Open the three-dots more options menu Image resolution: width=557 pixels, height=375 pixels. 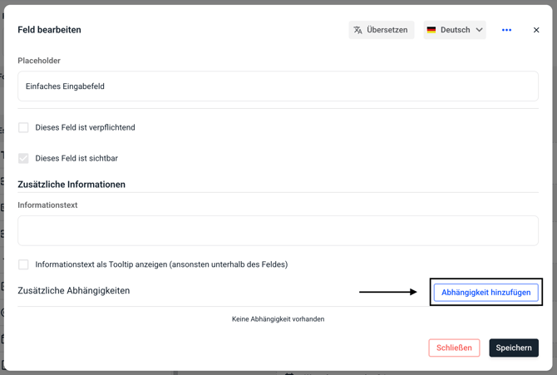[506, 30]
